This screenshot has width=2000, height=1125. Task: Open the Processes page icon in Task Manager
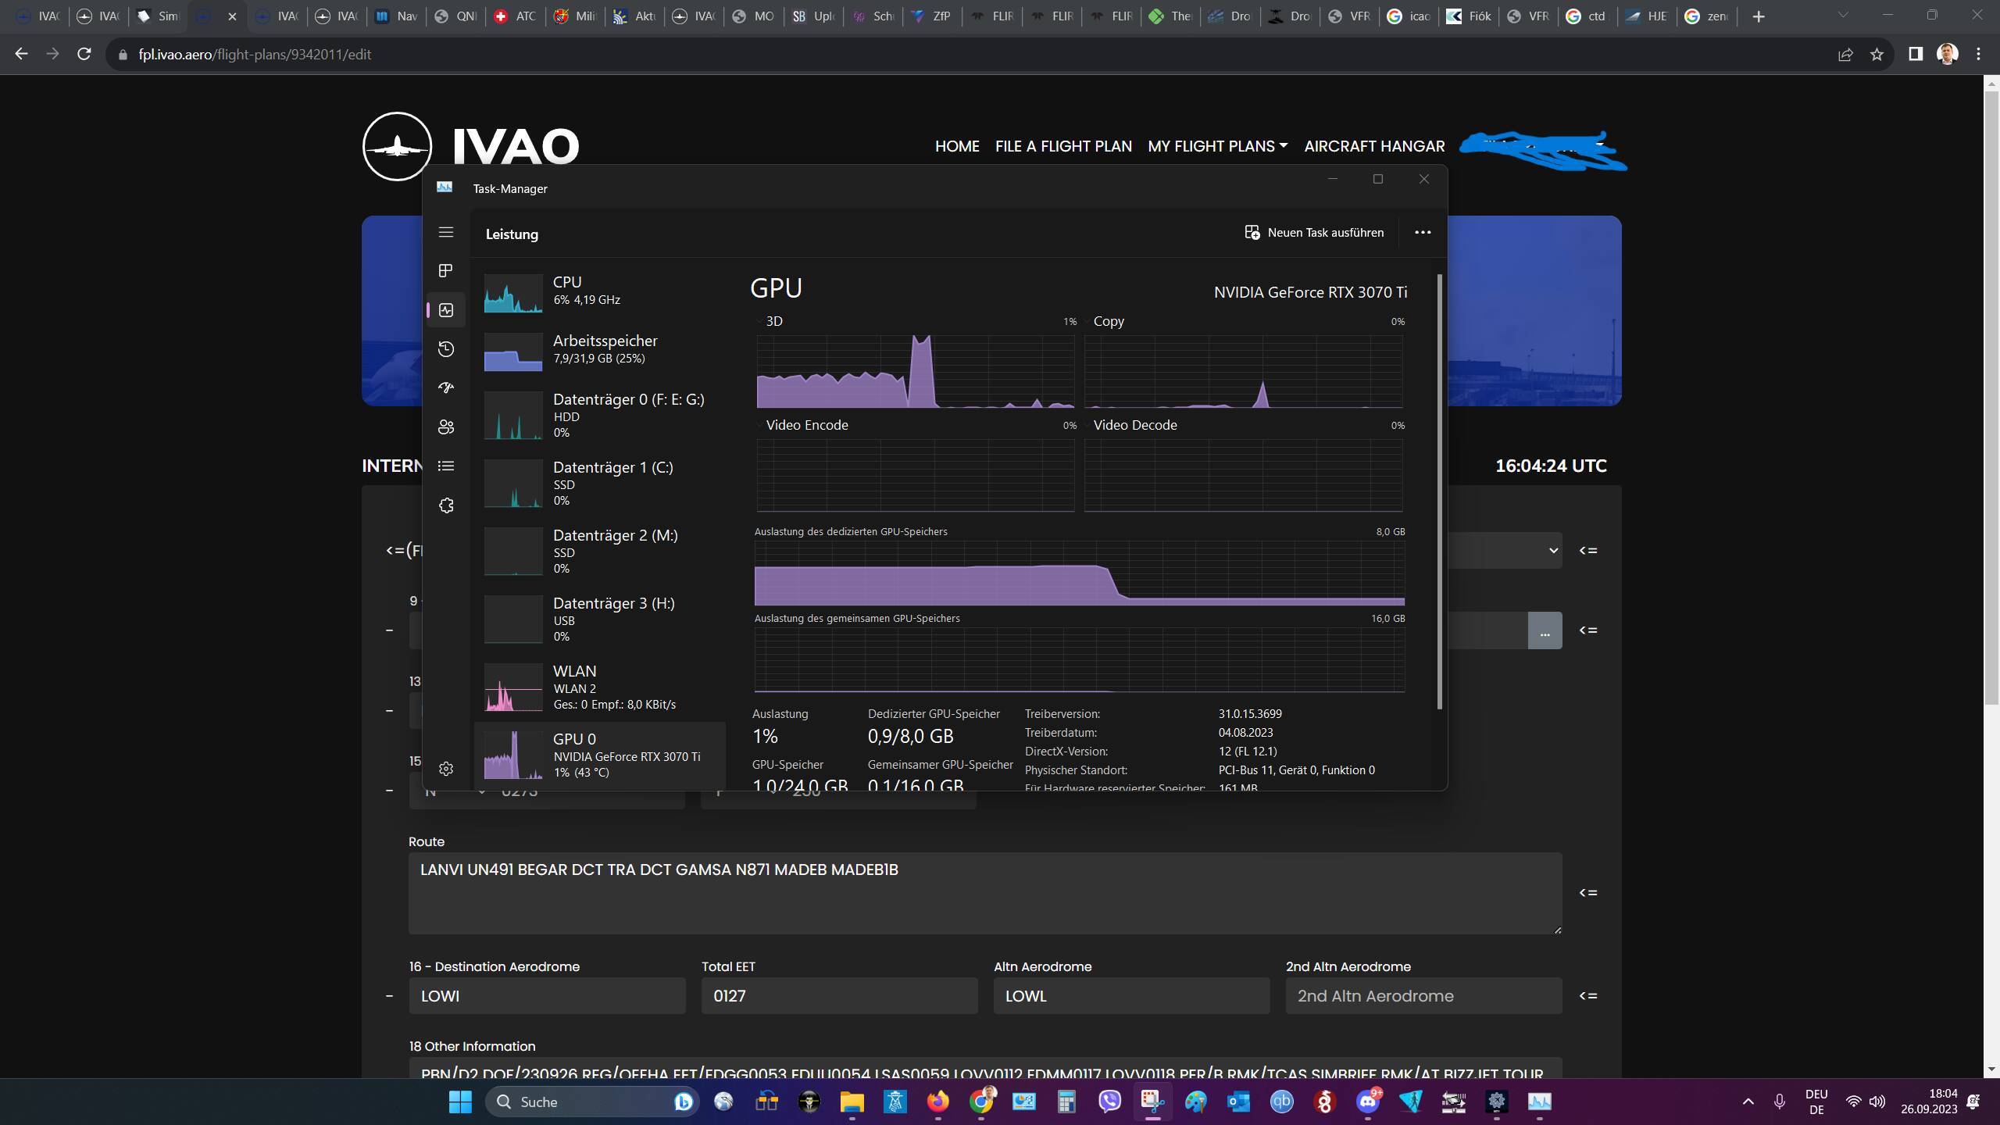(x=446, y=270)
